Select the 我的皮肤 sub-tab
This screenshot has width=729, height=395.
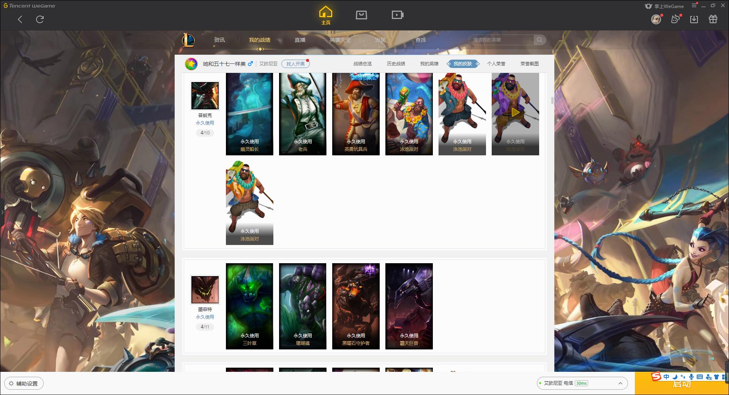[x=463, y=64]
